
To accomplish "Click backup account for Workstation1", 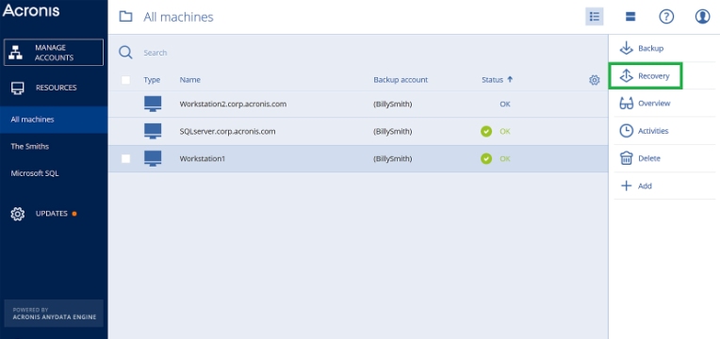I will [393, 159].
